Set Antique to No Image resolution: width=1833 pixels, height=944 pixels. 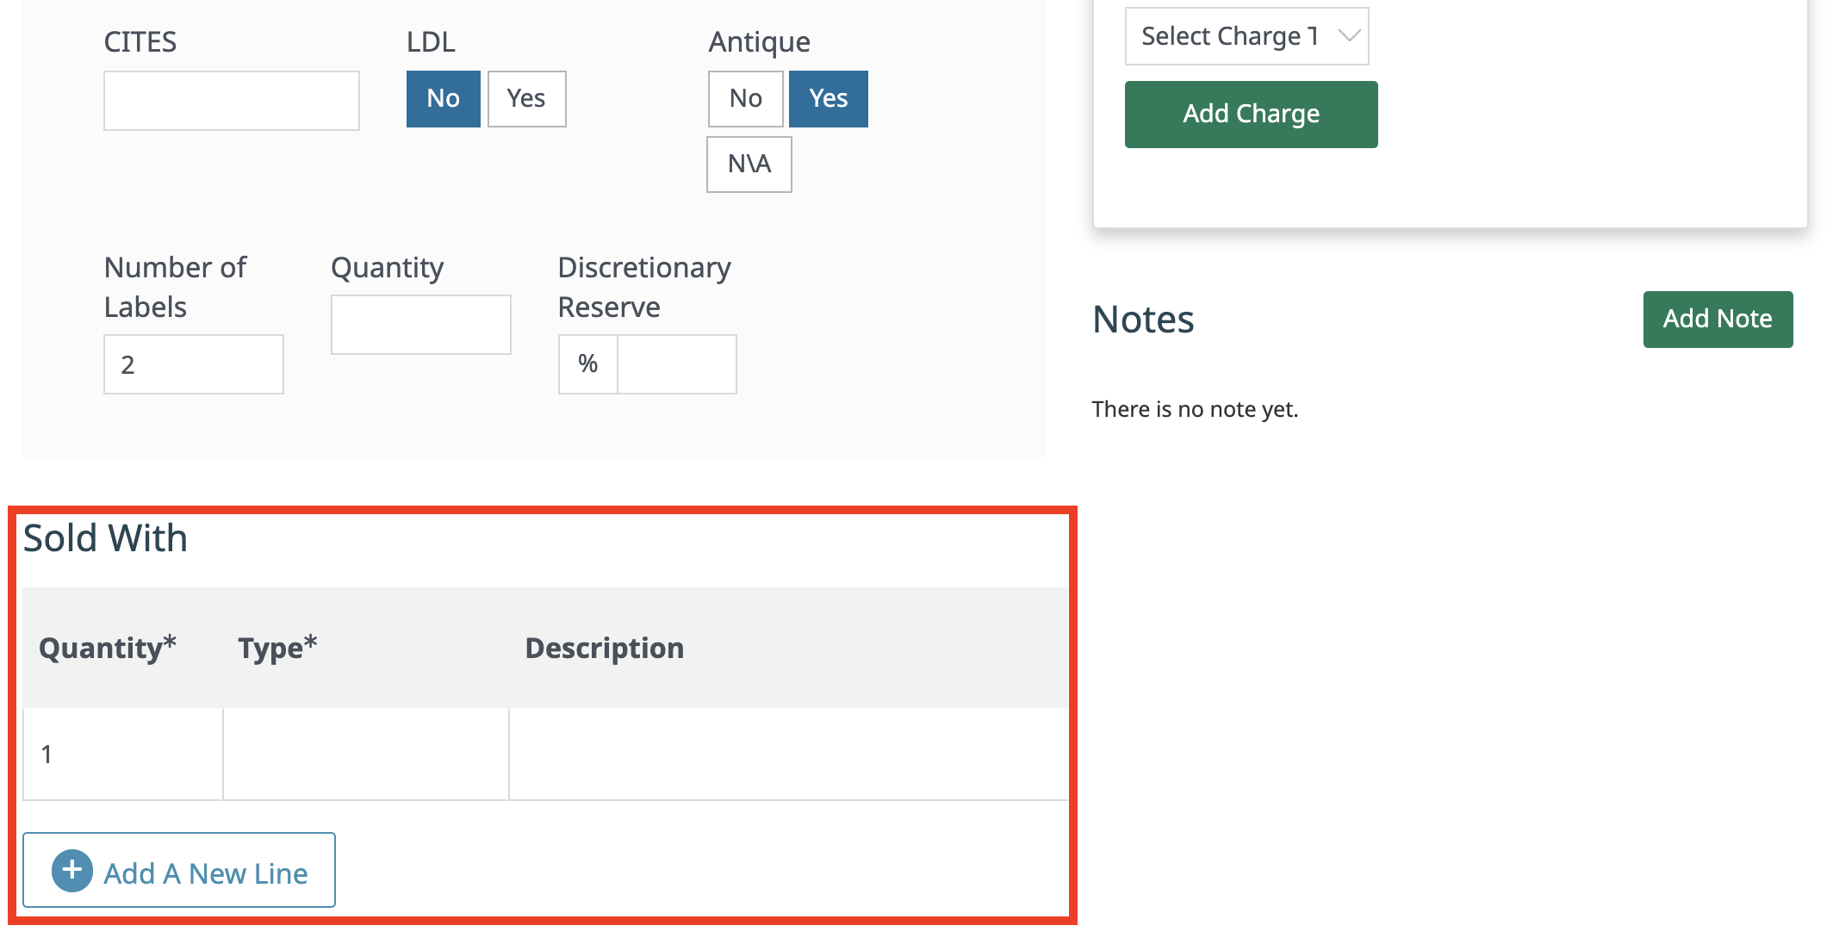[x=746, y=99]
